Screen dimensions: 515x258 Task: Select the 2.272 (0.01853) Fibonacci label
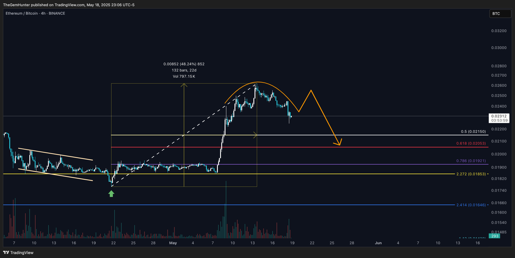pos(471,174)
